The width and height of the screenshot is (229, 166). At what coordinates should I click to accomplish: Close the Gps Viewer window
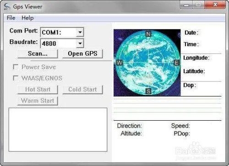click(215, 5)
